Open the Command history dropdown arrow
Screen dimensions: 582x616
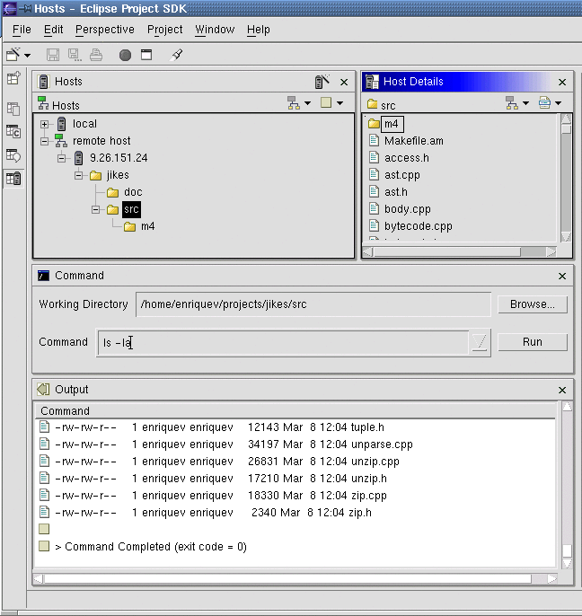(x=481, y=342)
